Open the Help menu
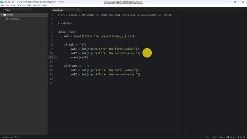 (x=44, y=5)
